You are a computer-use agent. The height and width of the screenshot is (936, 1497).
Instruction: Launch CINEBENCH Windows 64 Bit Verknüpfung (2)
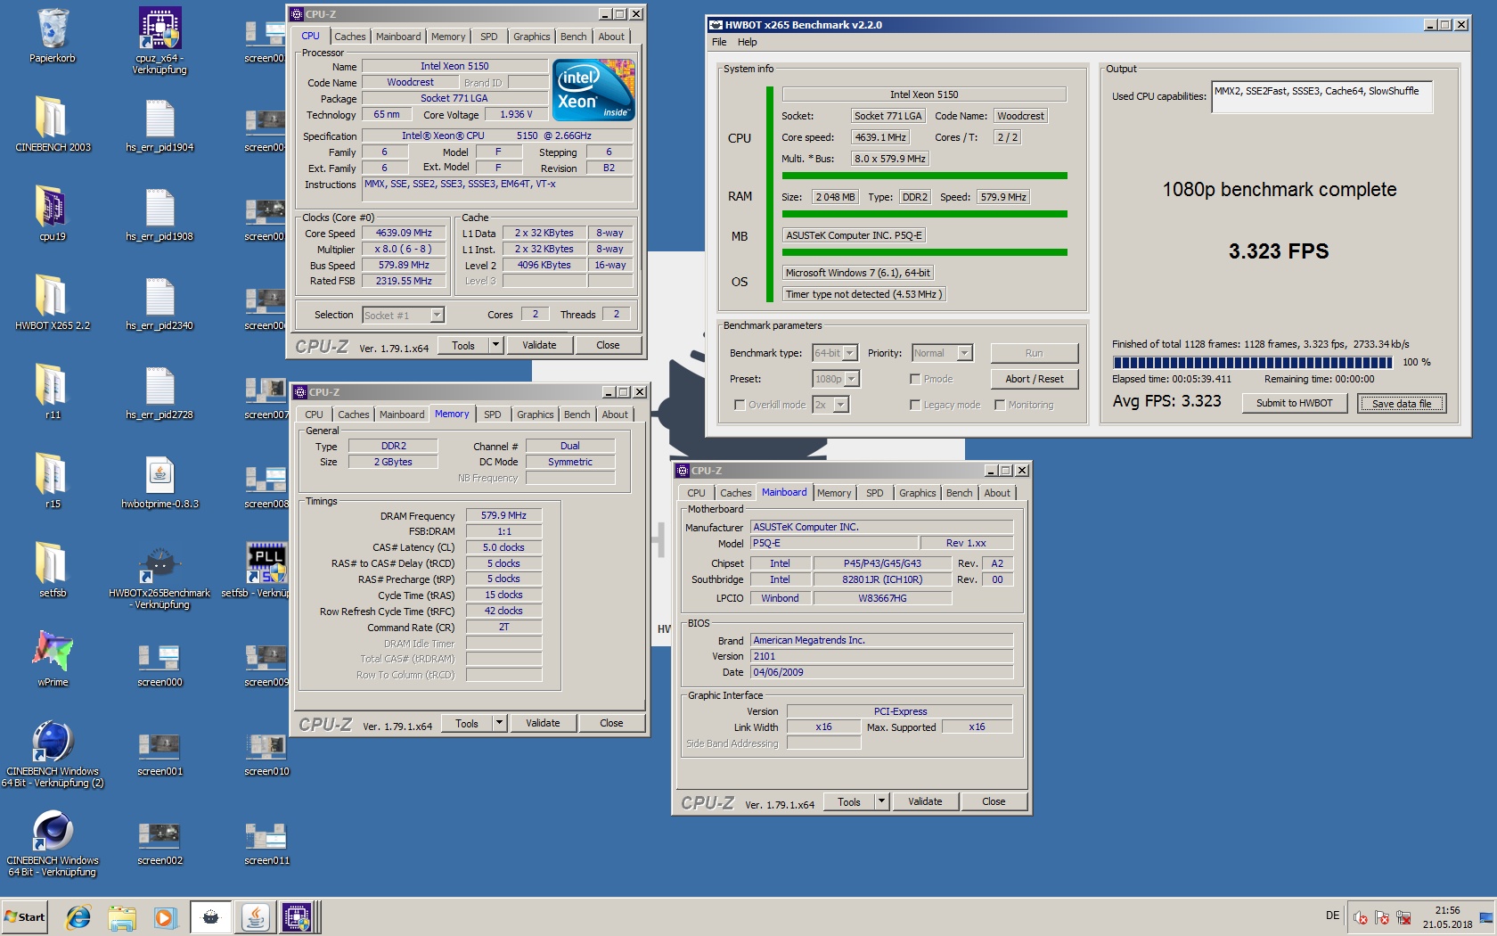(53, 754)
